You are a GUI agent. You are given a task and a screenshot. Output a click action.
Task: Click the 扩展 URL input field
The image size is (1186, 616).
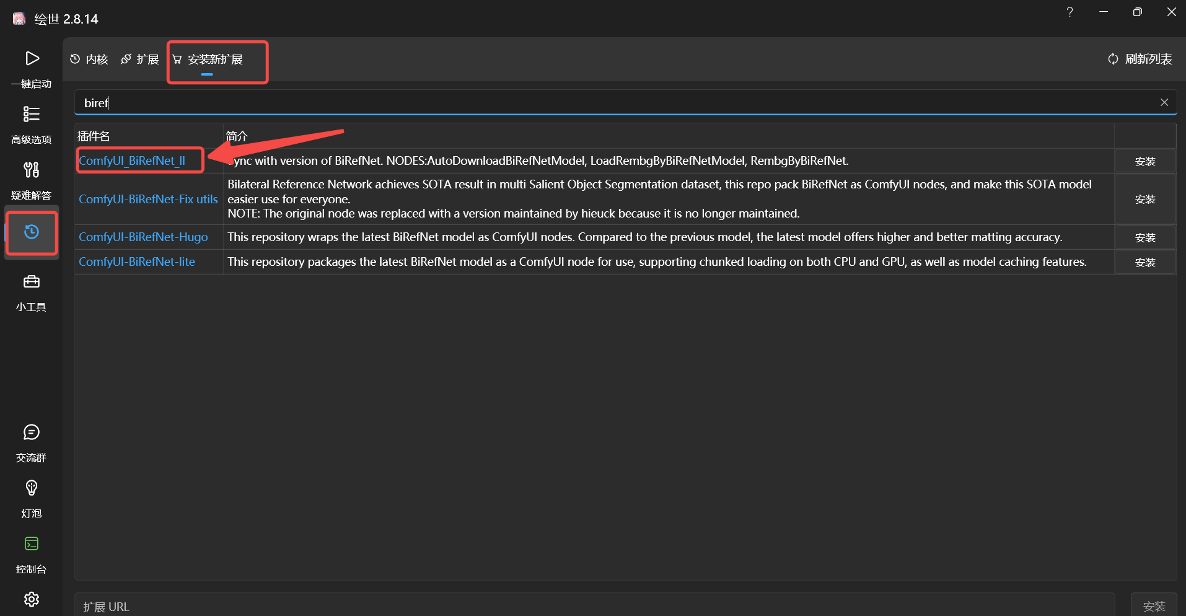595,606
